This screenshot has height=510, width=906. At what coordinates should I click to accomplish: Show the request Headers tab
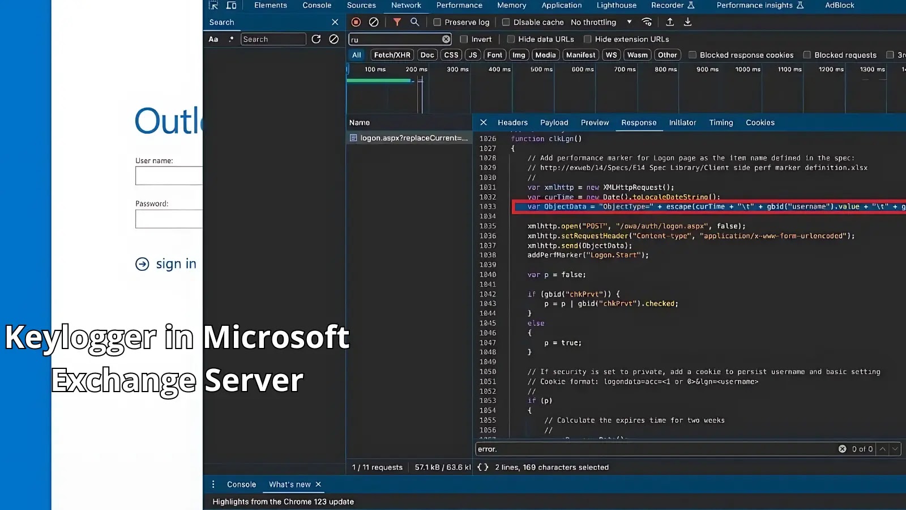click(512, 122)
